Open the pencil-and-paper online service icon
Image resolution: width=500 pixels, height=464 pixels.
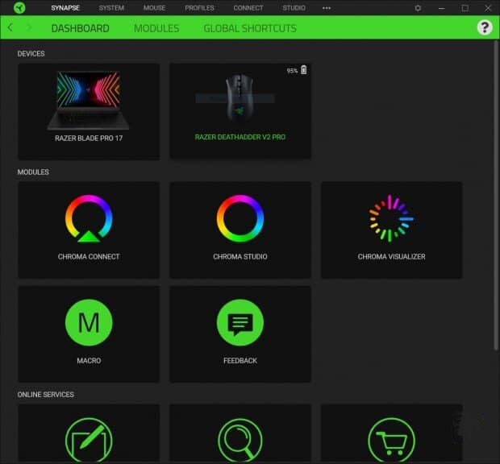89,440
